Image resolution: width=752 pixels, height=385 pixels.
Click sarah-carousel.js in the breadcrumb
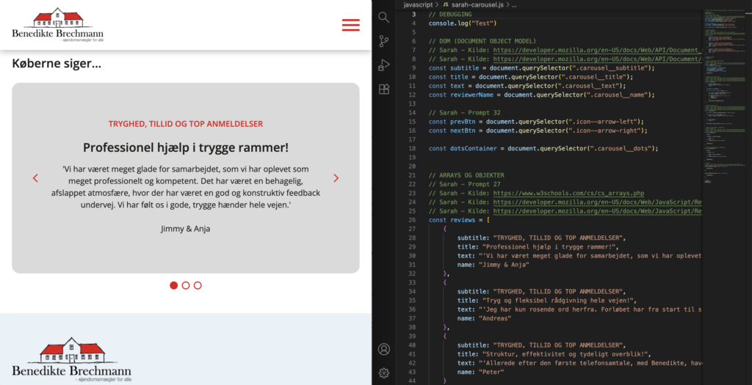point(477,5)
